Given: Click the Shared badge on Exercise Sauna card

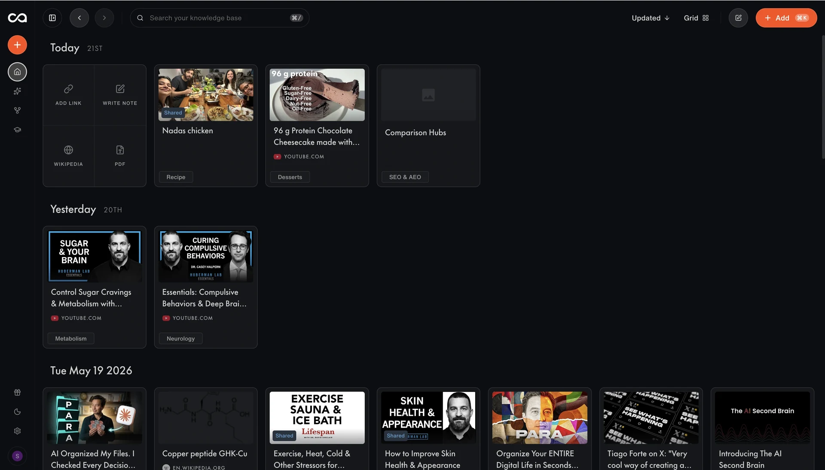Looking at the screenshot, I should tap(284, 436).
